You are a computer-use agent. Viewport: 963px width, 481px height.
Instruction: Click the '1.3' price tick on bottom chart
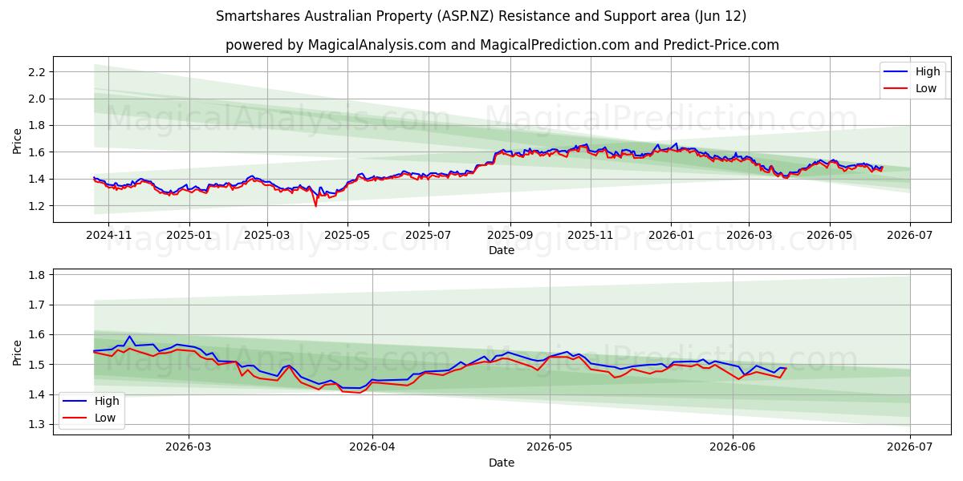[38, 424]
